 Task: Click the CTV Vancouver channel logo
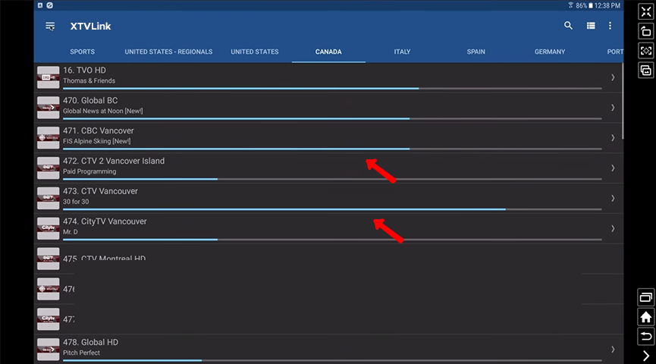click(48, 198)
